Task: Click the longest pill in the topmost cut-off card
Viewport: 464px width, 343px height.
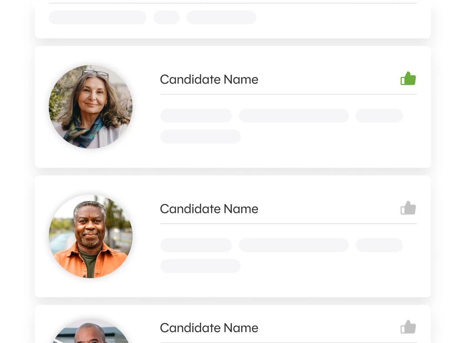Action: click(x=98, y=17)
